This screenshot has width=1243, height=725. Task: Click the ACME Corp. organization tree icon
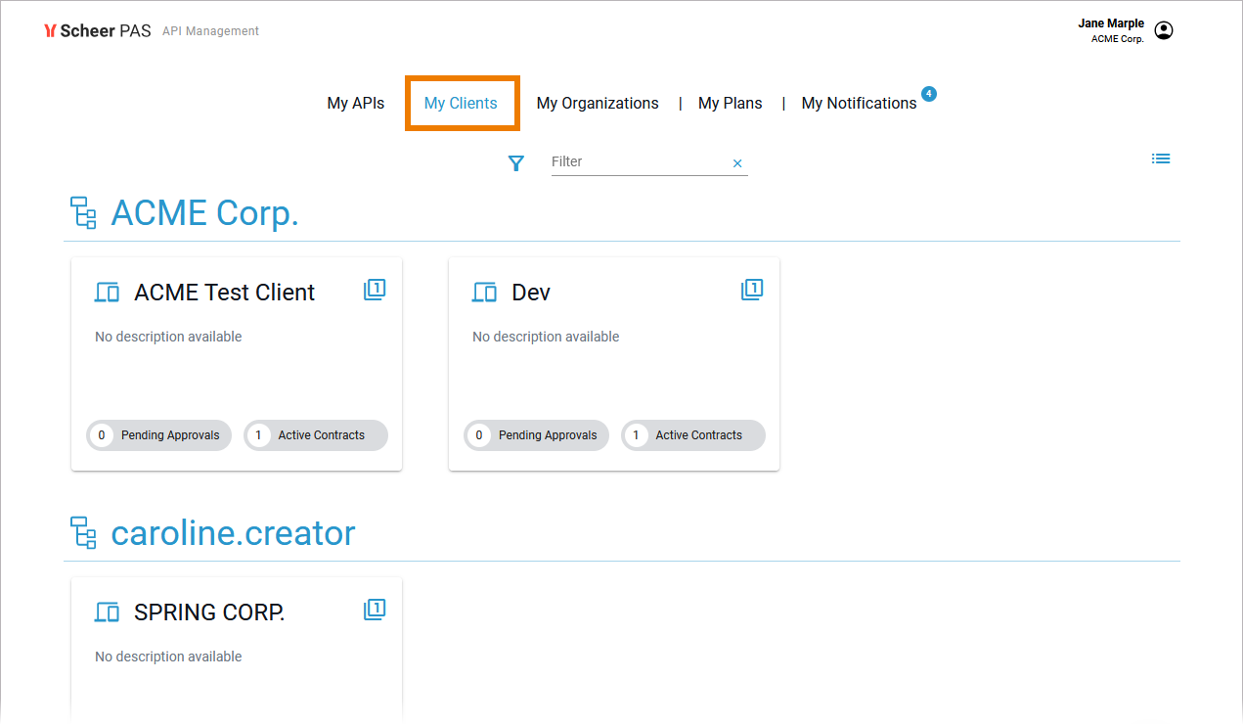84,212
